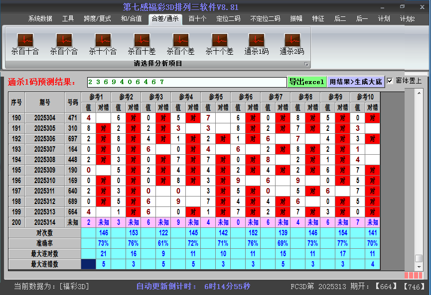
Task: Choose the 杀十个差 analysis icon
Action: [x=219, y=43]
